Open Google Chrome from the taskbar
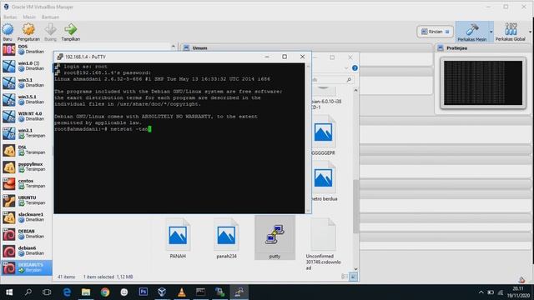 tap(105, 292)
